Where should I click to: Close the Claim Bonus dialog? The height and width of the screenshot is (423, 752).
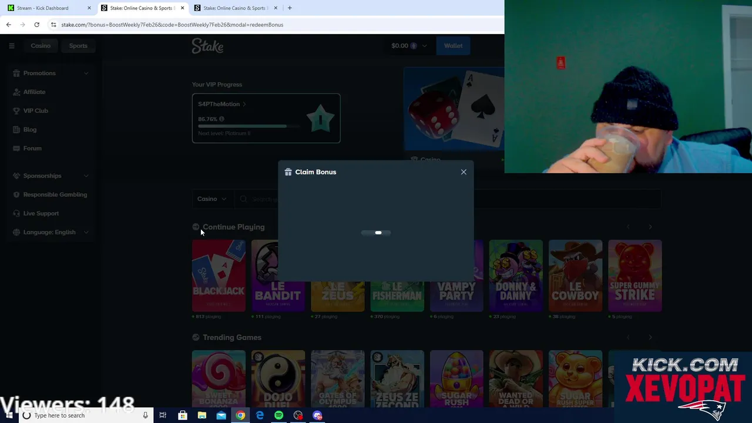click(x=464, y=172)
